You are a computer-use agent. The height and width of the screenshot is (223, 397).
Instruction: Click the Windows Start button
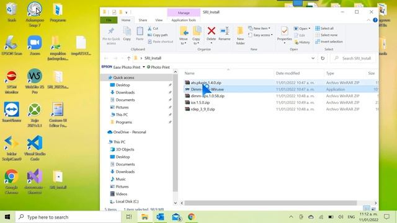click(7, 217)
